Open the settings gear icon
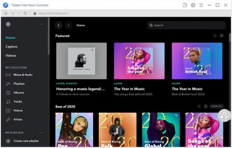232x148 pixels. (x=193, y=5)
